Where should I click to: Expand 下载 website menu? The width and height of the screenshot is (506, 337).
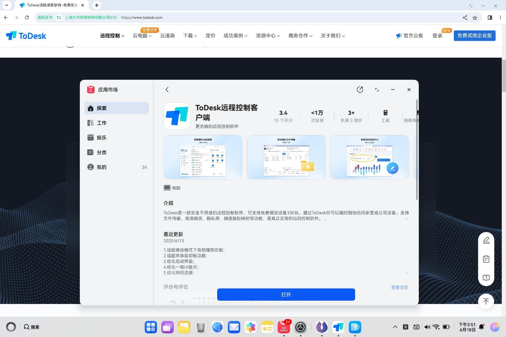tap(190, 36)
